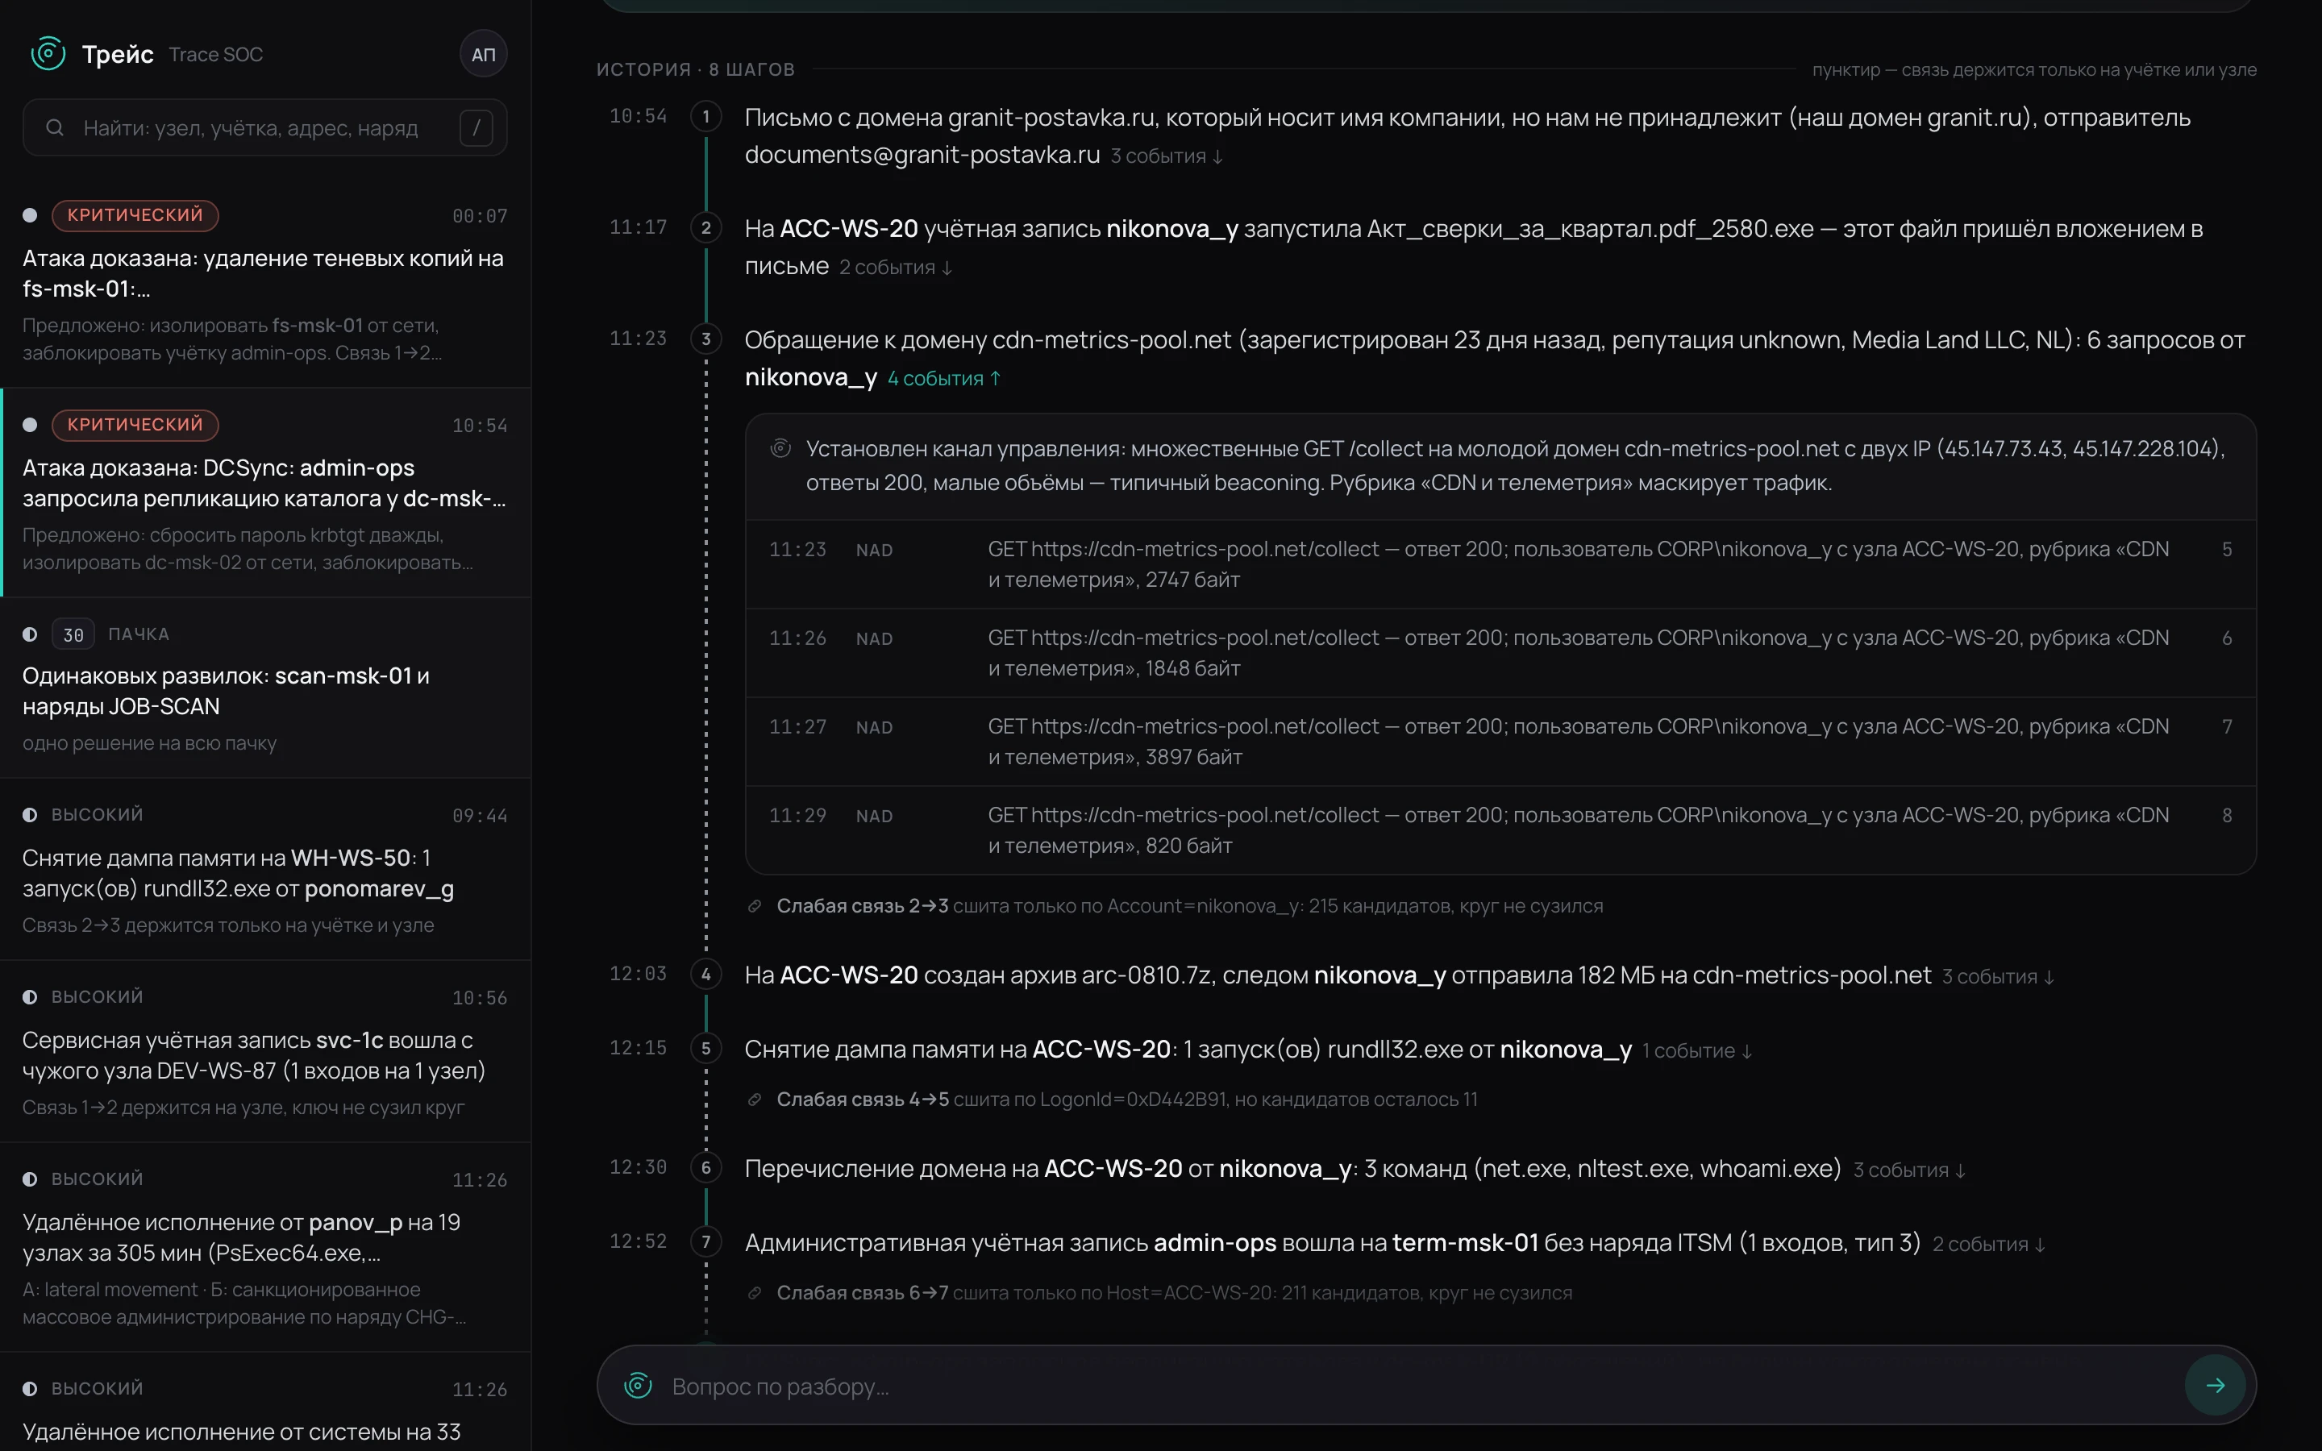Viewport: 2322px width, 1451px height.
Task: Focus the search field for узел, учётка
Action: [264, 127]
